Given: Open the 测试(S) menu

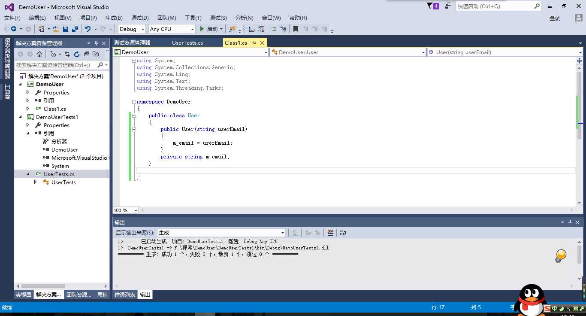Looking at the screenshot, I should [x=218, y=18].
